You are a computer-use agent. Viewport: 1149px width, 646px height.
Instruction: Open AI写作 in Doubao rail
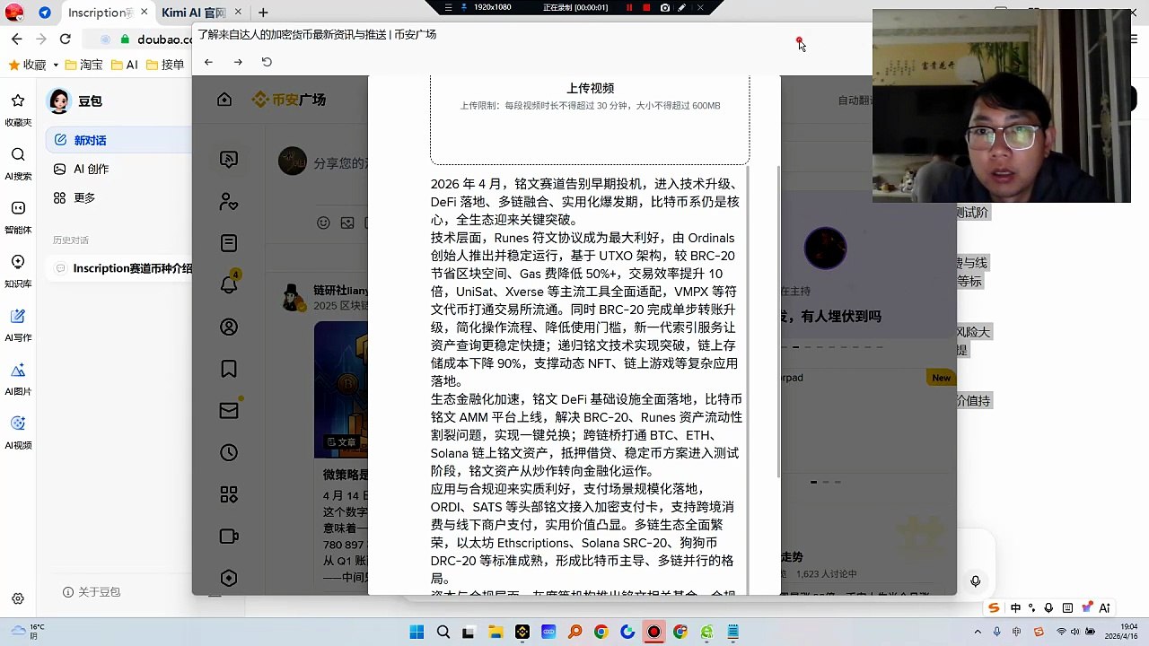[x=18, y=325]
